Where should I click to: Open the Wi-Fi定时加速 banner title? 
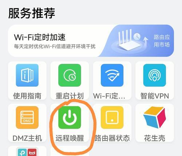(40, 37)
